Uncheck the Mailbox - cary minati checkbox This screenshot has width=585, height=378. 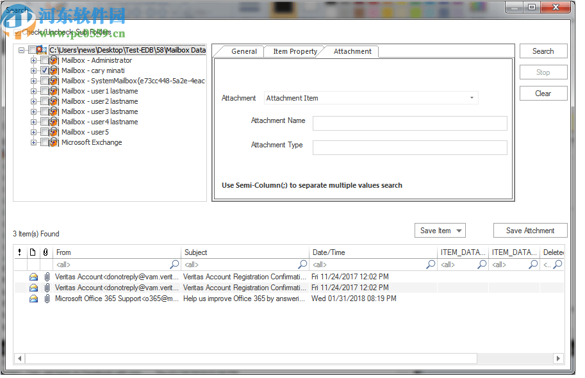(x=44, y=70)
